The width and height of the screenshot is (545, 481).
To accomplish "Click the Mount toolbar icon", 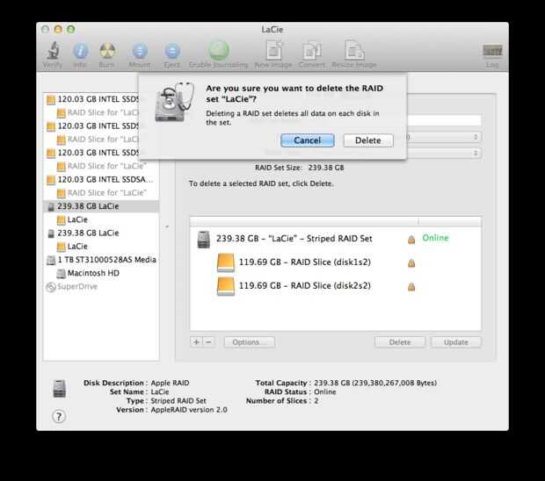I will pyautogui.click(x=140, y=51).
